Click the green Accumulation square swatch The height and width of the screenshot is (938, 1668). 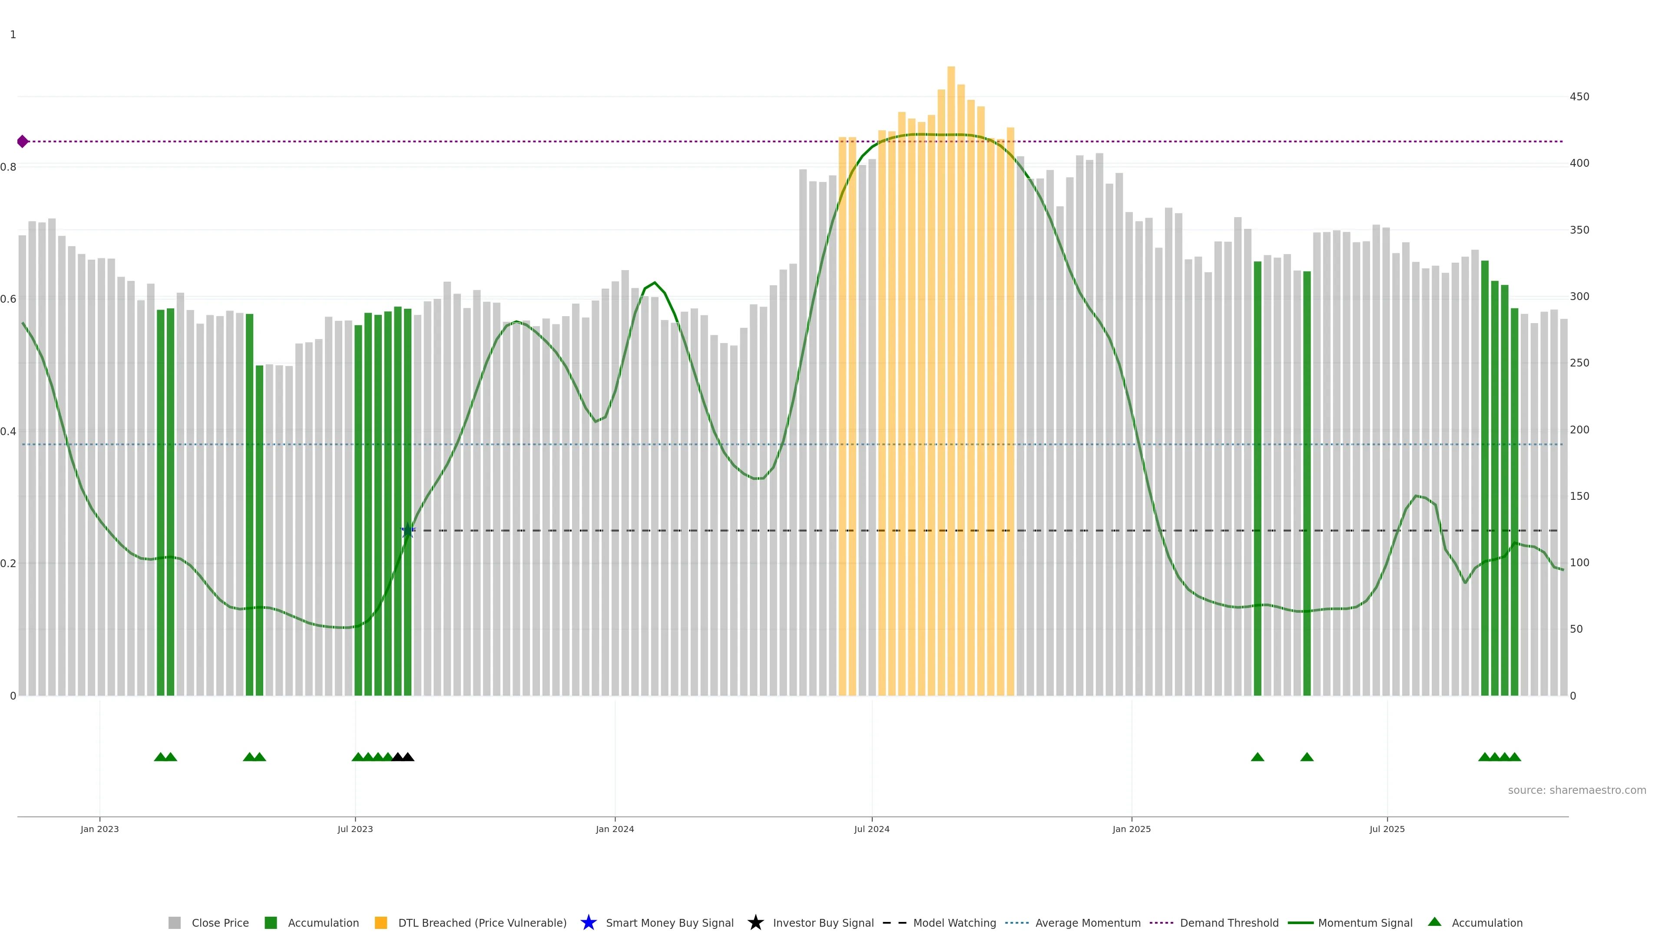pyautogui.click(x=271, y=922)
